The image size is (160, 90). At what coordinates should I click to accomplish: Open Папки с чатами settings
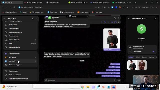20,36
